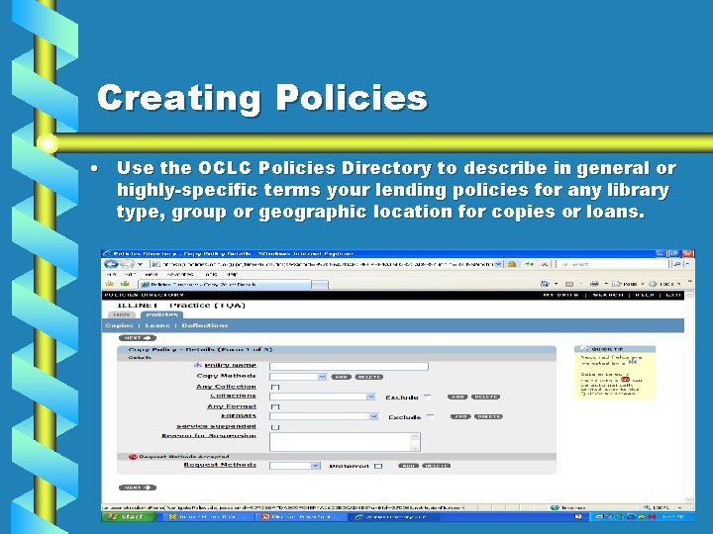Open the Deflections sub-navigation link

[205, 325]
